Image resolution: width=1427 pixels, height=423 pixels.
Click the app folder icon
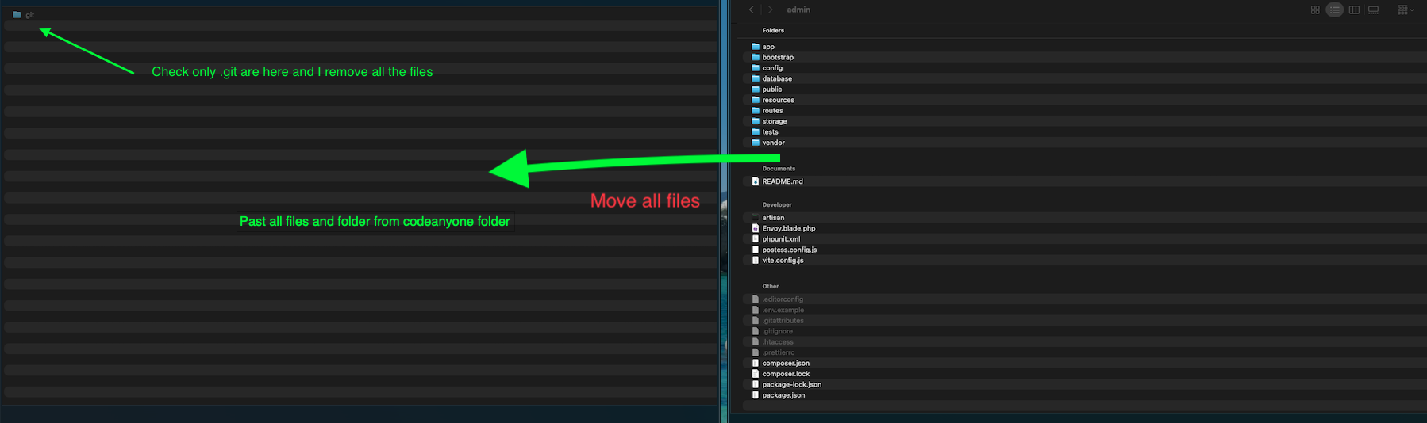[756, 47]
